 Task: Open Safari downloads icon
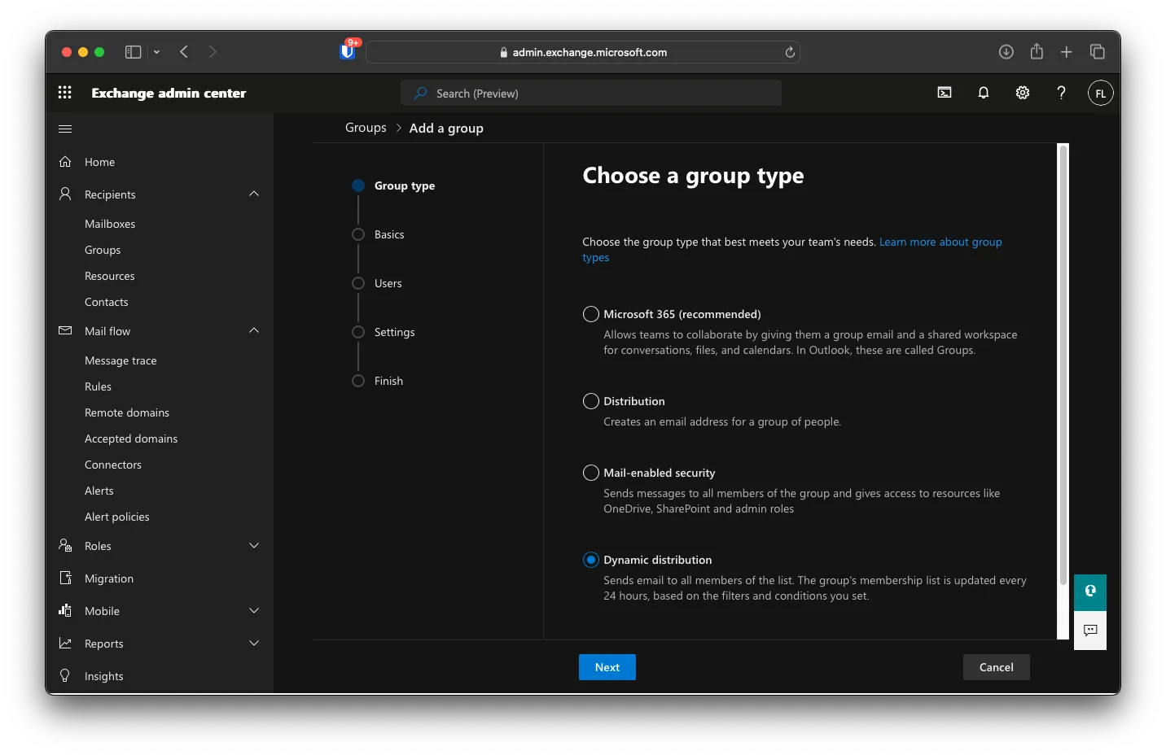pos(1006,52)
